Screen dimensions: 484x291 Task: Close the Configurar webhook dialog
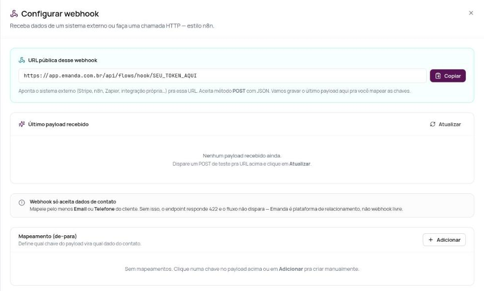click(471, 13)
